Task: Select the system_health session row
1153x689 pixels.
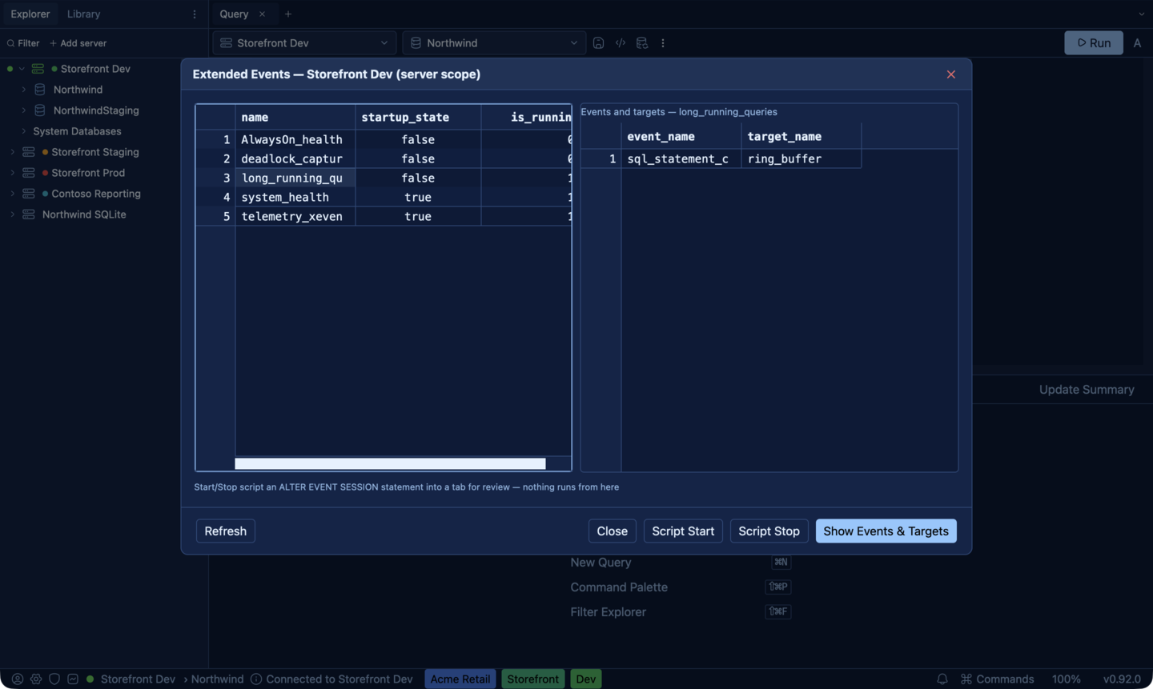Action: click(384, 197)
